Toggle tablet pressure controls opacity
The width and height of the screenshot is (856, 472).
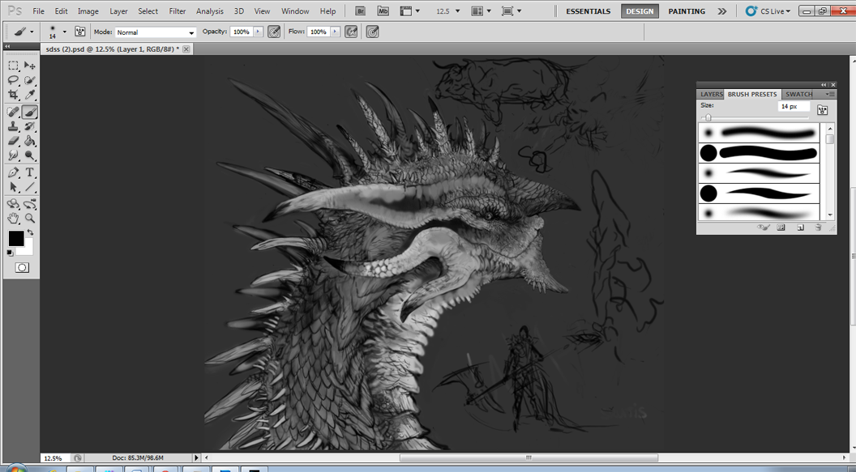pos(274,32)
